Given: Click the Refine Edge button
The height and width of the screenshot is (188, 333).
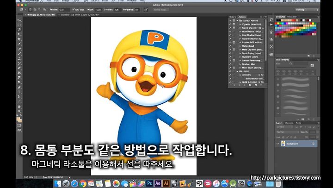Looking at the screenshot, I should 160,10.
